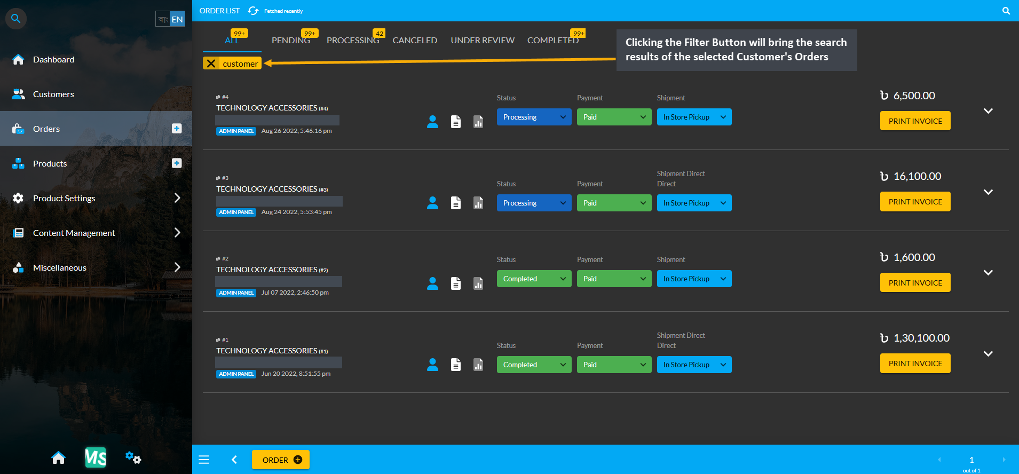
Task: Open Payment dropdown for order #1
Action: (x=614, y=365)
